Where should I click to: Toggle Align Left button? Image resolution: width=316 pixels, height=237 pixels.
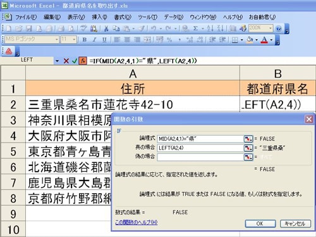[117, 39]
